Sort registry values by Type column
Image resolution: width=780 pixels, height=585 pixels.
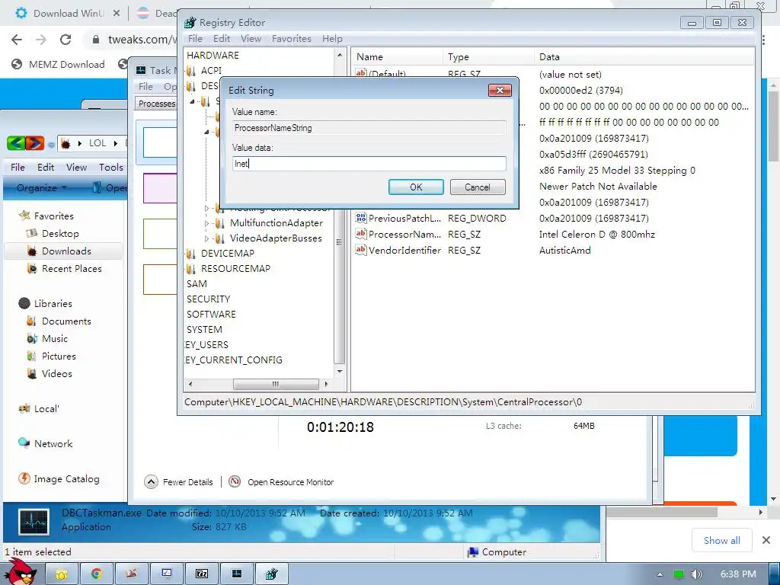coord(488,56)
